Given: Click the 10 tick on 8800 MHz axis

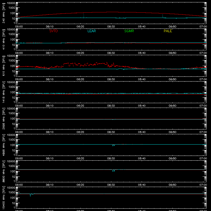Looking at the screenshot, I should 14,177.
